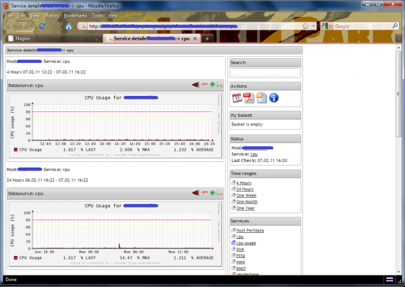This screenshot has width=405, height=287.
Task: Expand the address bar history dropdown arrow
Action: [x=314, y=26]
